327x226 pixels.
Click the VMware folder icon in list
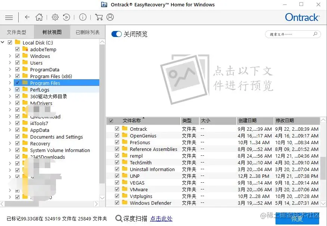coord(125,189)
